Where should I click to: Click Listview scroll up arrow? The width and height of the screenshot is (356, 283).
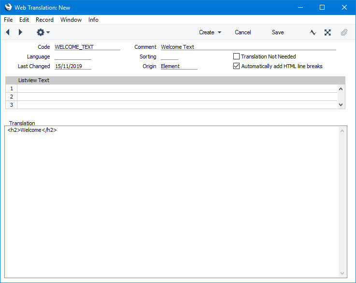[x=341, y=89]
